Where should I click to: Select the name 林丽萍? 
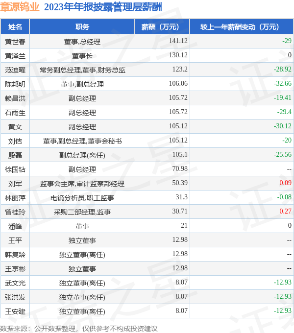pyautogui.click(x=15, y=198)
